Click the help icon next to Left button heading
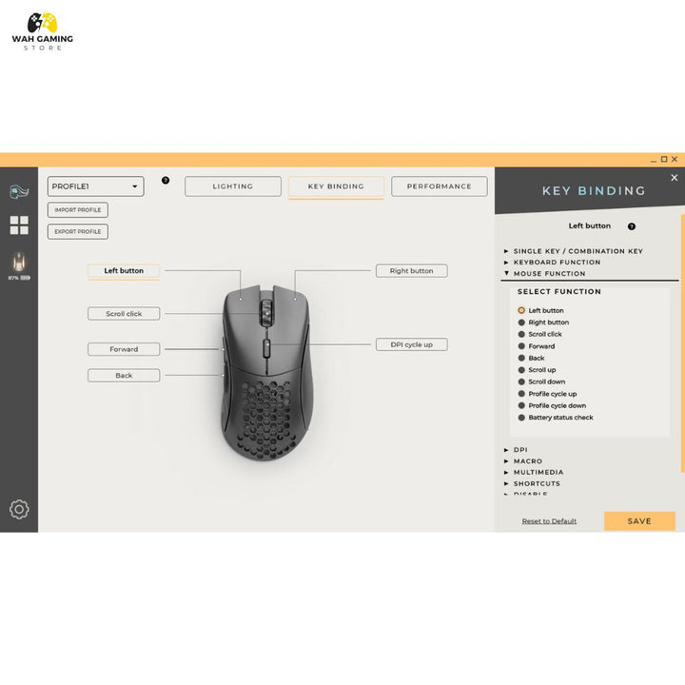Viewport: 685px width, 685px height. click(632, 226)
